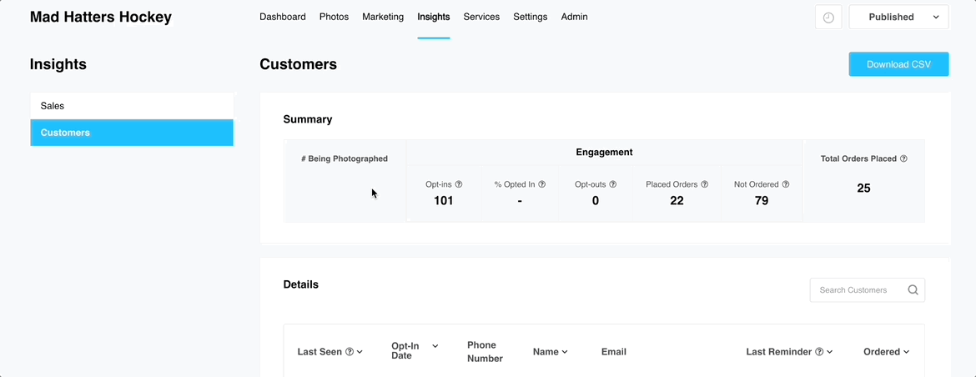Screen dimensions: 976x377
Task: Sort by Name column chevron
Action: coord(565,352)
